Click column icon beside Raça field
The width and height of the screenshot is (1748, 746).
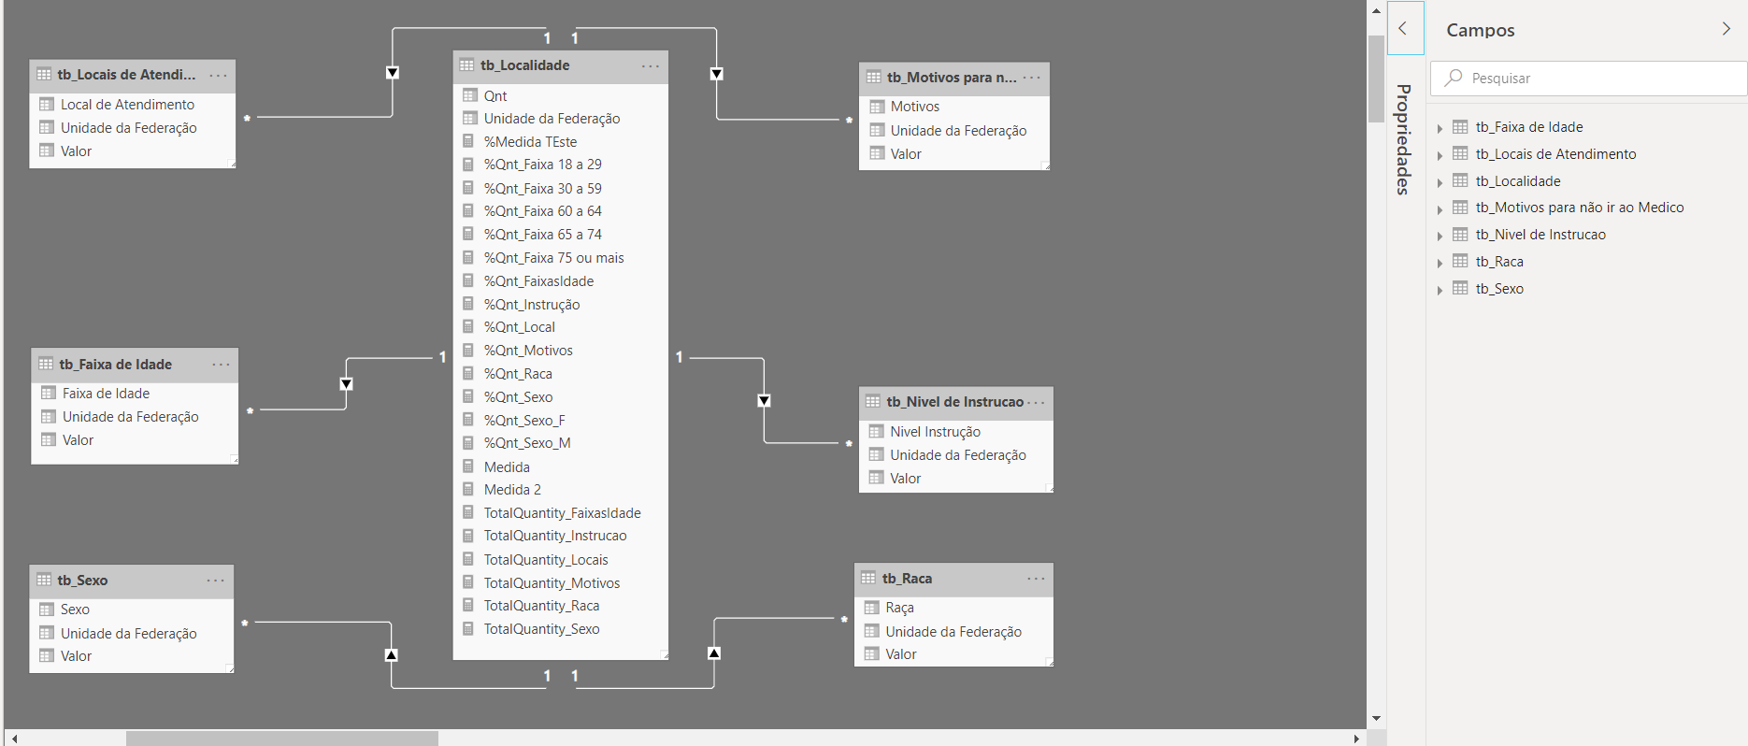click(872, 608)
